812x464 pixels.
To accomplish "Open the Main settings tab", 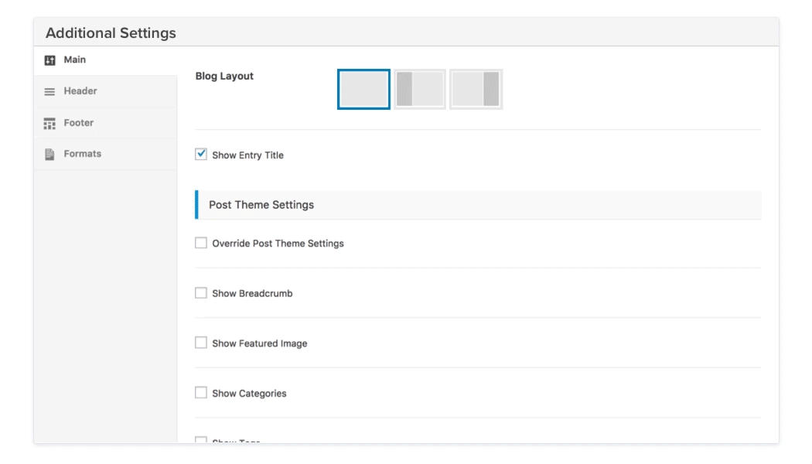I will (75, 60).
